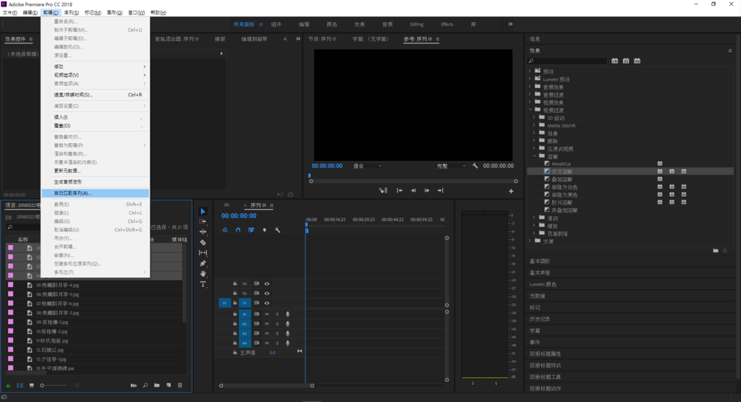This screenshot has height=402, width=741.
Task: Toggle lock on video track V2
Action: [x=235, y=294]
